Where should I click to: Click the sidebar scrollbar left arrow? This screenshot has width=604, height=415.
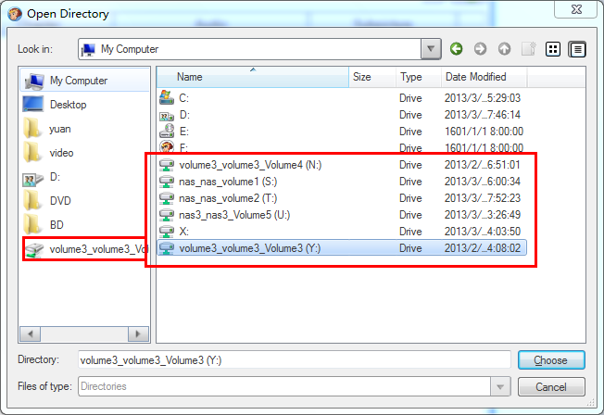click(x=30, y=333)
